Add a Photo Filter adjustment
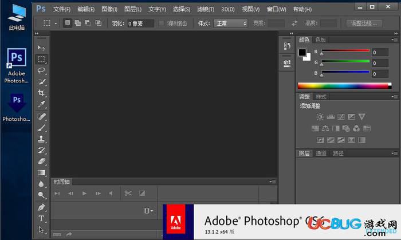This screenshot has width=401, height=240. click(x=346, y=128)
